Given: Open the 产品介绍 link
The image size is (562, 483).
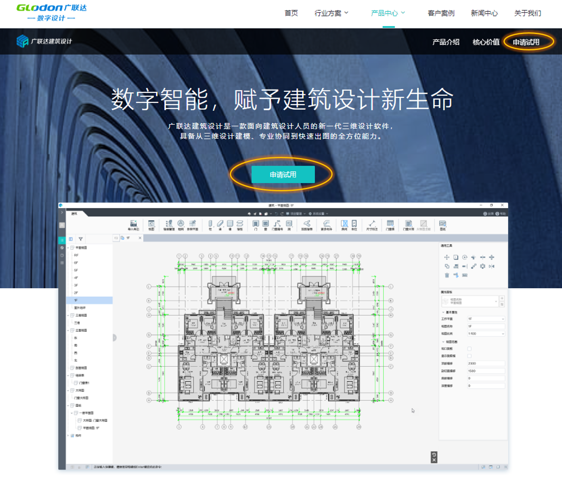Looking at the screenshot, I should click(x=446, y=42).
